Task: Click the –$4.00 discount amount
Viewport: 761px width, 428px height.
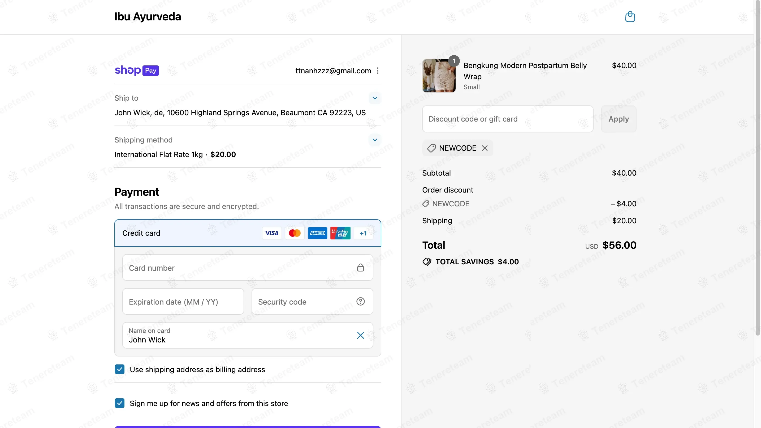Action: point(624,204)
